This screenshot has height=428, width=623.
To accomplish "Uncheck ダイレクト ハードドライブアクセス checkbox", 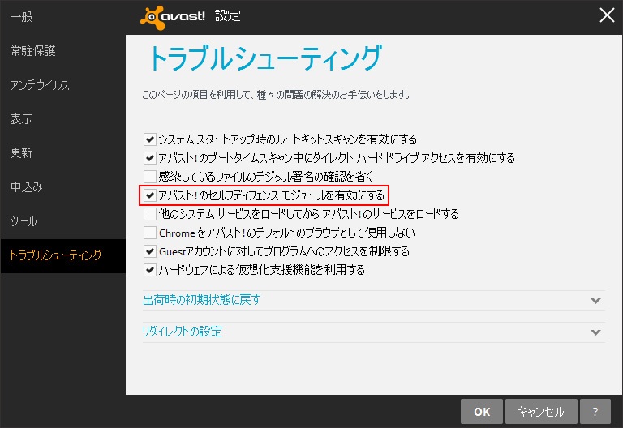I will pyautogui.click(x=149, y=158).
